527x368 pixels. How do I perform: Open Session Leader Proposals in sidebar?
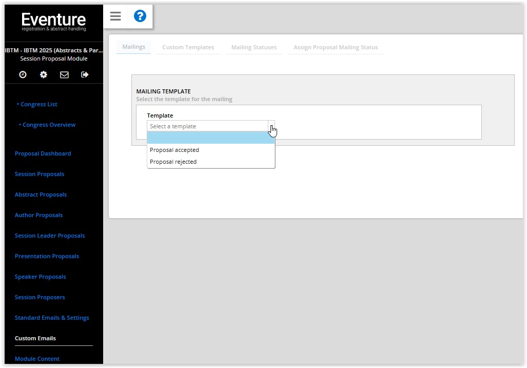coord(50,236)
